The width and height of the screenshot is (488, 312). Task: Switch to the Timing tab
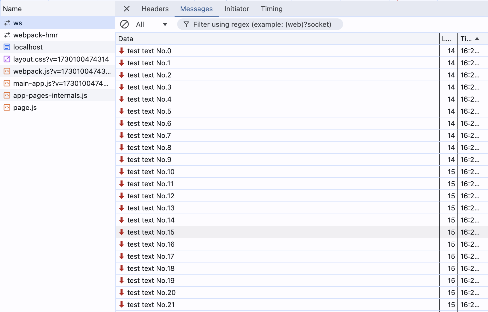271,9
